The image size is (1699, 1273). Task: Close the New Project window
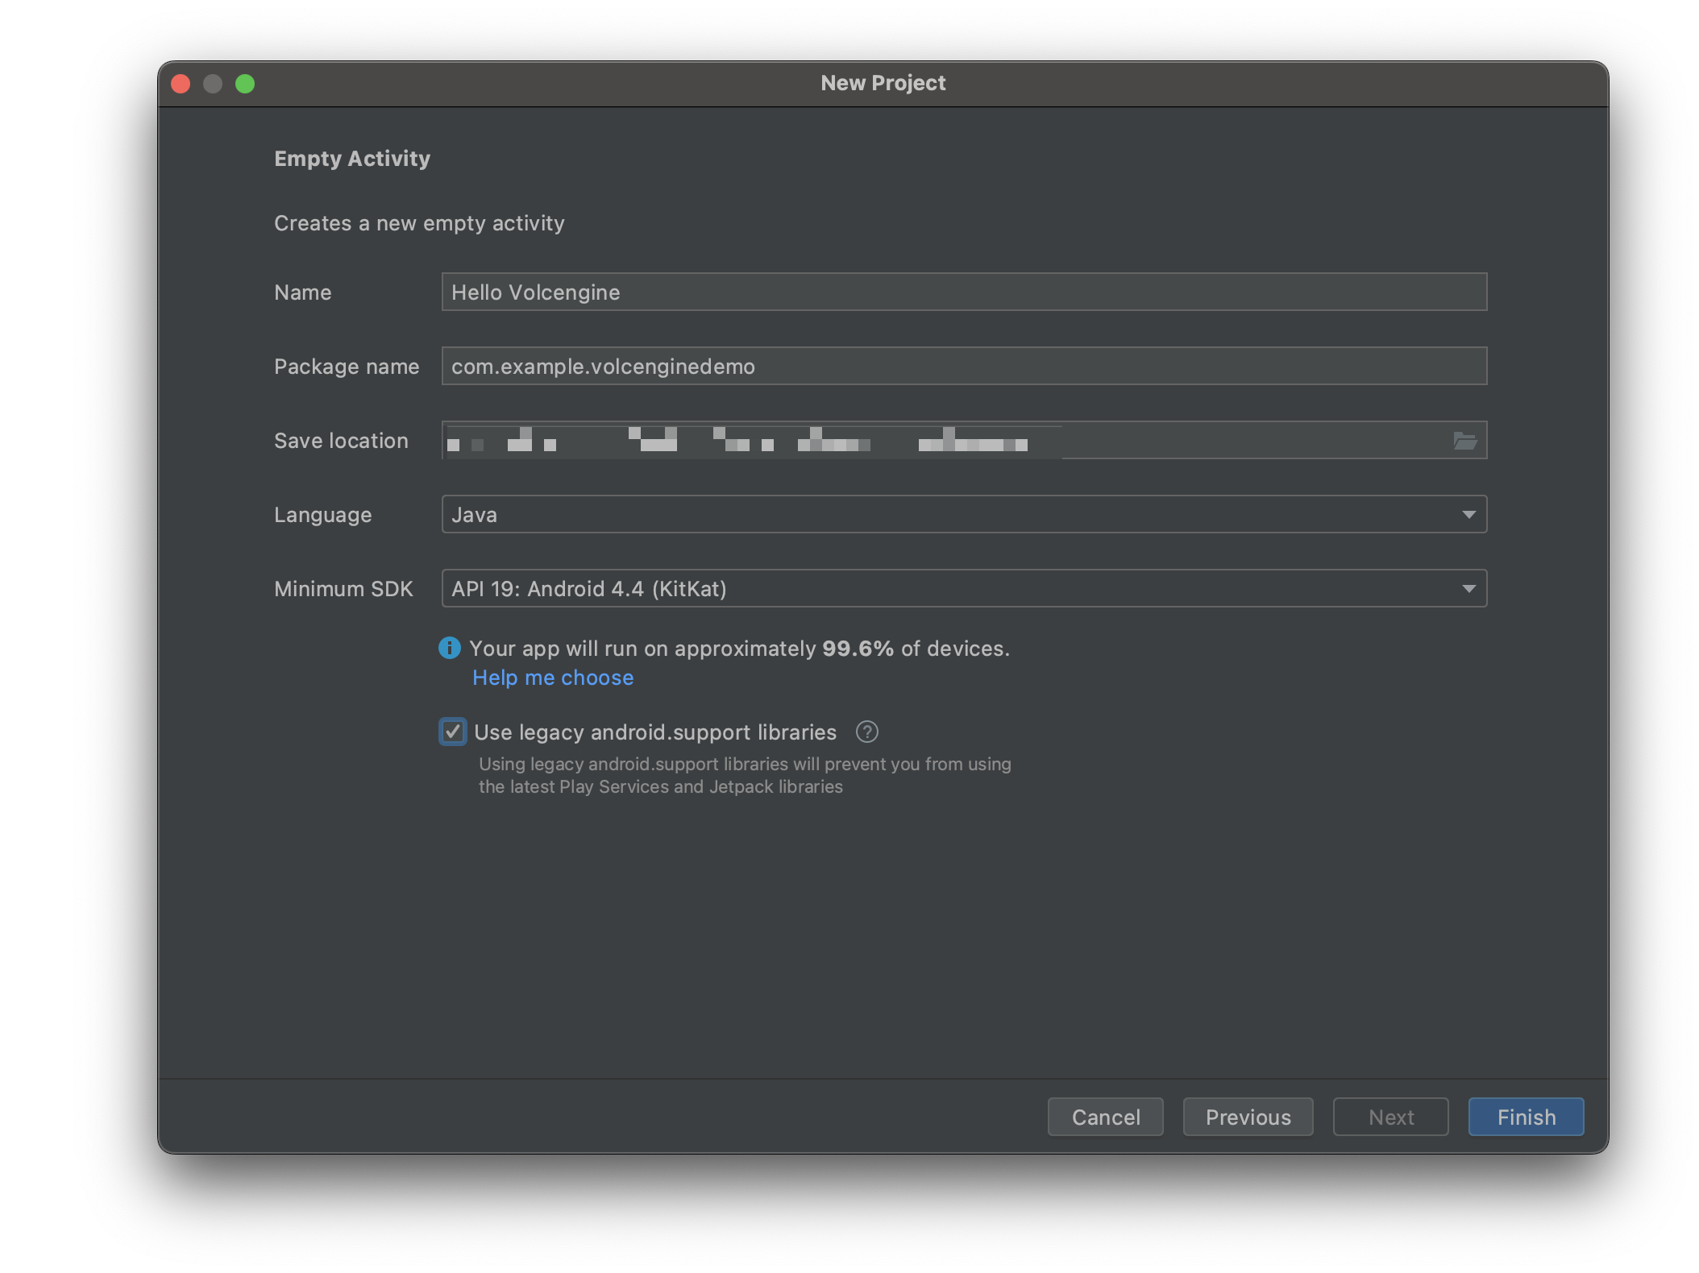(181, 84)
